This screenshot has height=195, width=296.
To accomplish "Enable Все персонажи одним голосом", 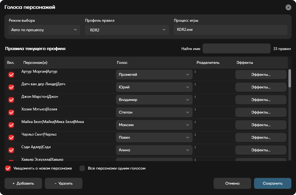I will [x=82, y=168].
